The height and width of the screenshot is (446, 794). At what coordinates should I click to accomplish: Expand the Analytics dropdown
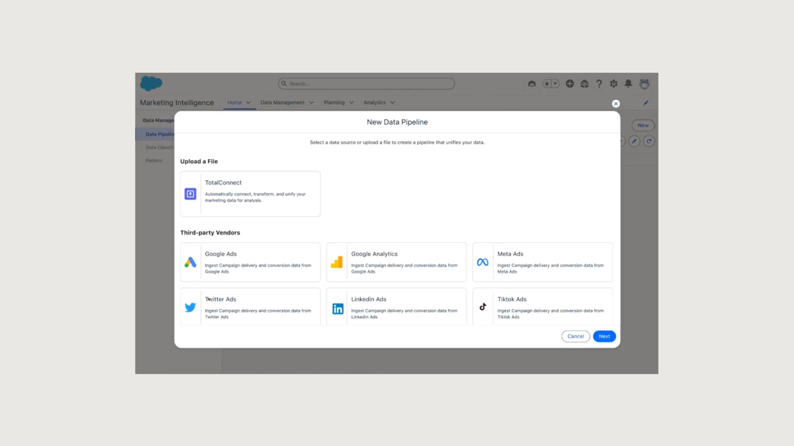tap(393, 102)
